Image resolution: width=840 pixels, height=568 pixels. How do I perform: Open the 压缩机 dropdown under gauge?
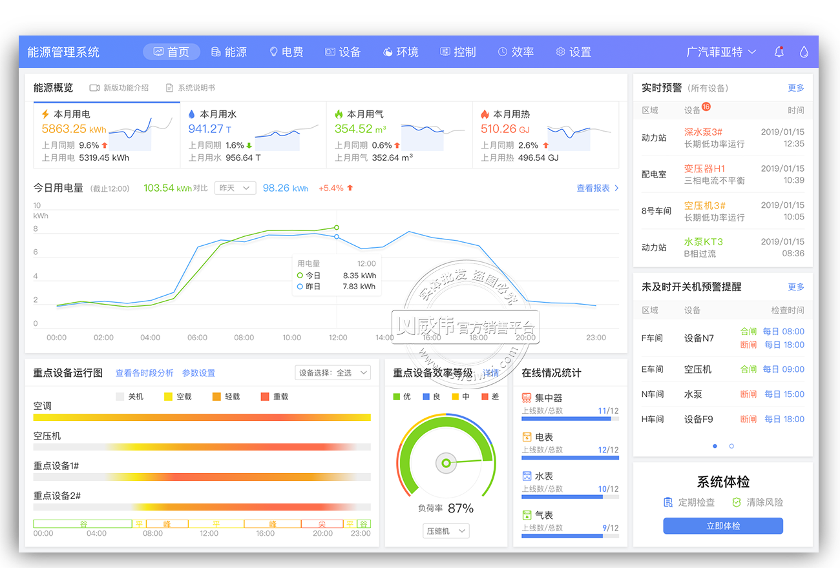[x=446, y=531]
